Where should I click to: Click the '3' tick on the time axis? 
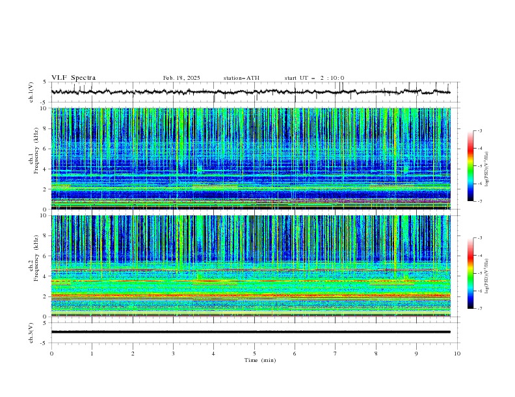tap(173, 354)
